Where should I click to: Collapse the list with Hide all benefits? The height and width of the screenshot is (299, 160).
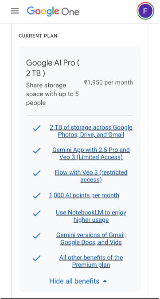click(78, 281)
